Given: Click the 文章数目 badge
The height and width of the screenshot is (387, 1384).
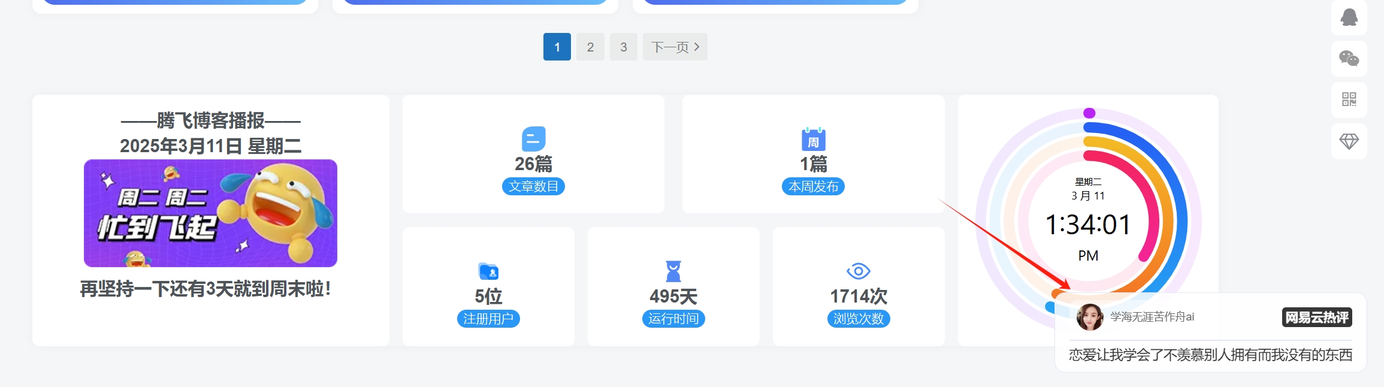Looking at the screenshot, I should point(533,186).
